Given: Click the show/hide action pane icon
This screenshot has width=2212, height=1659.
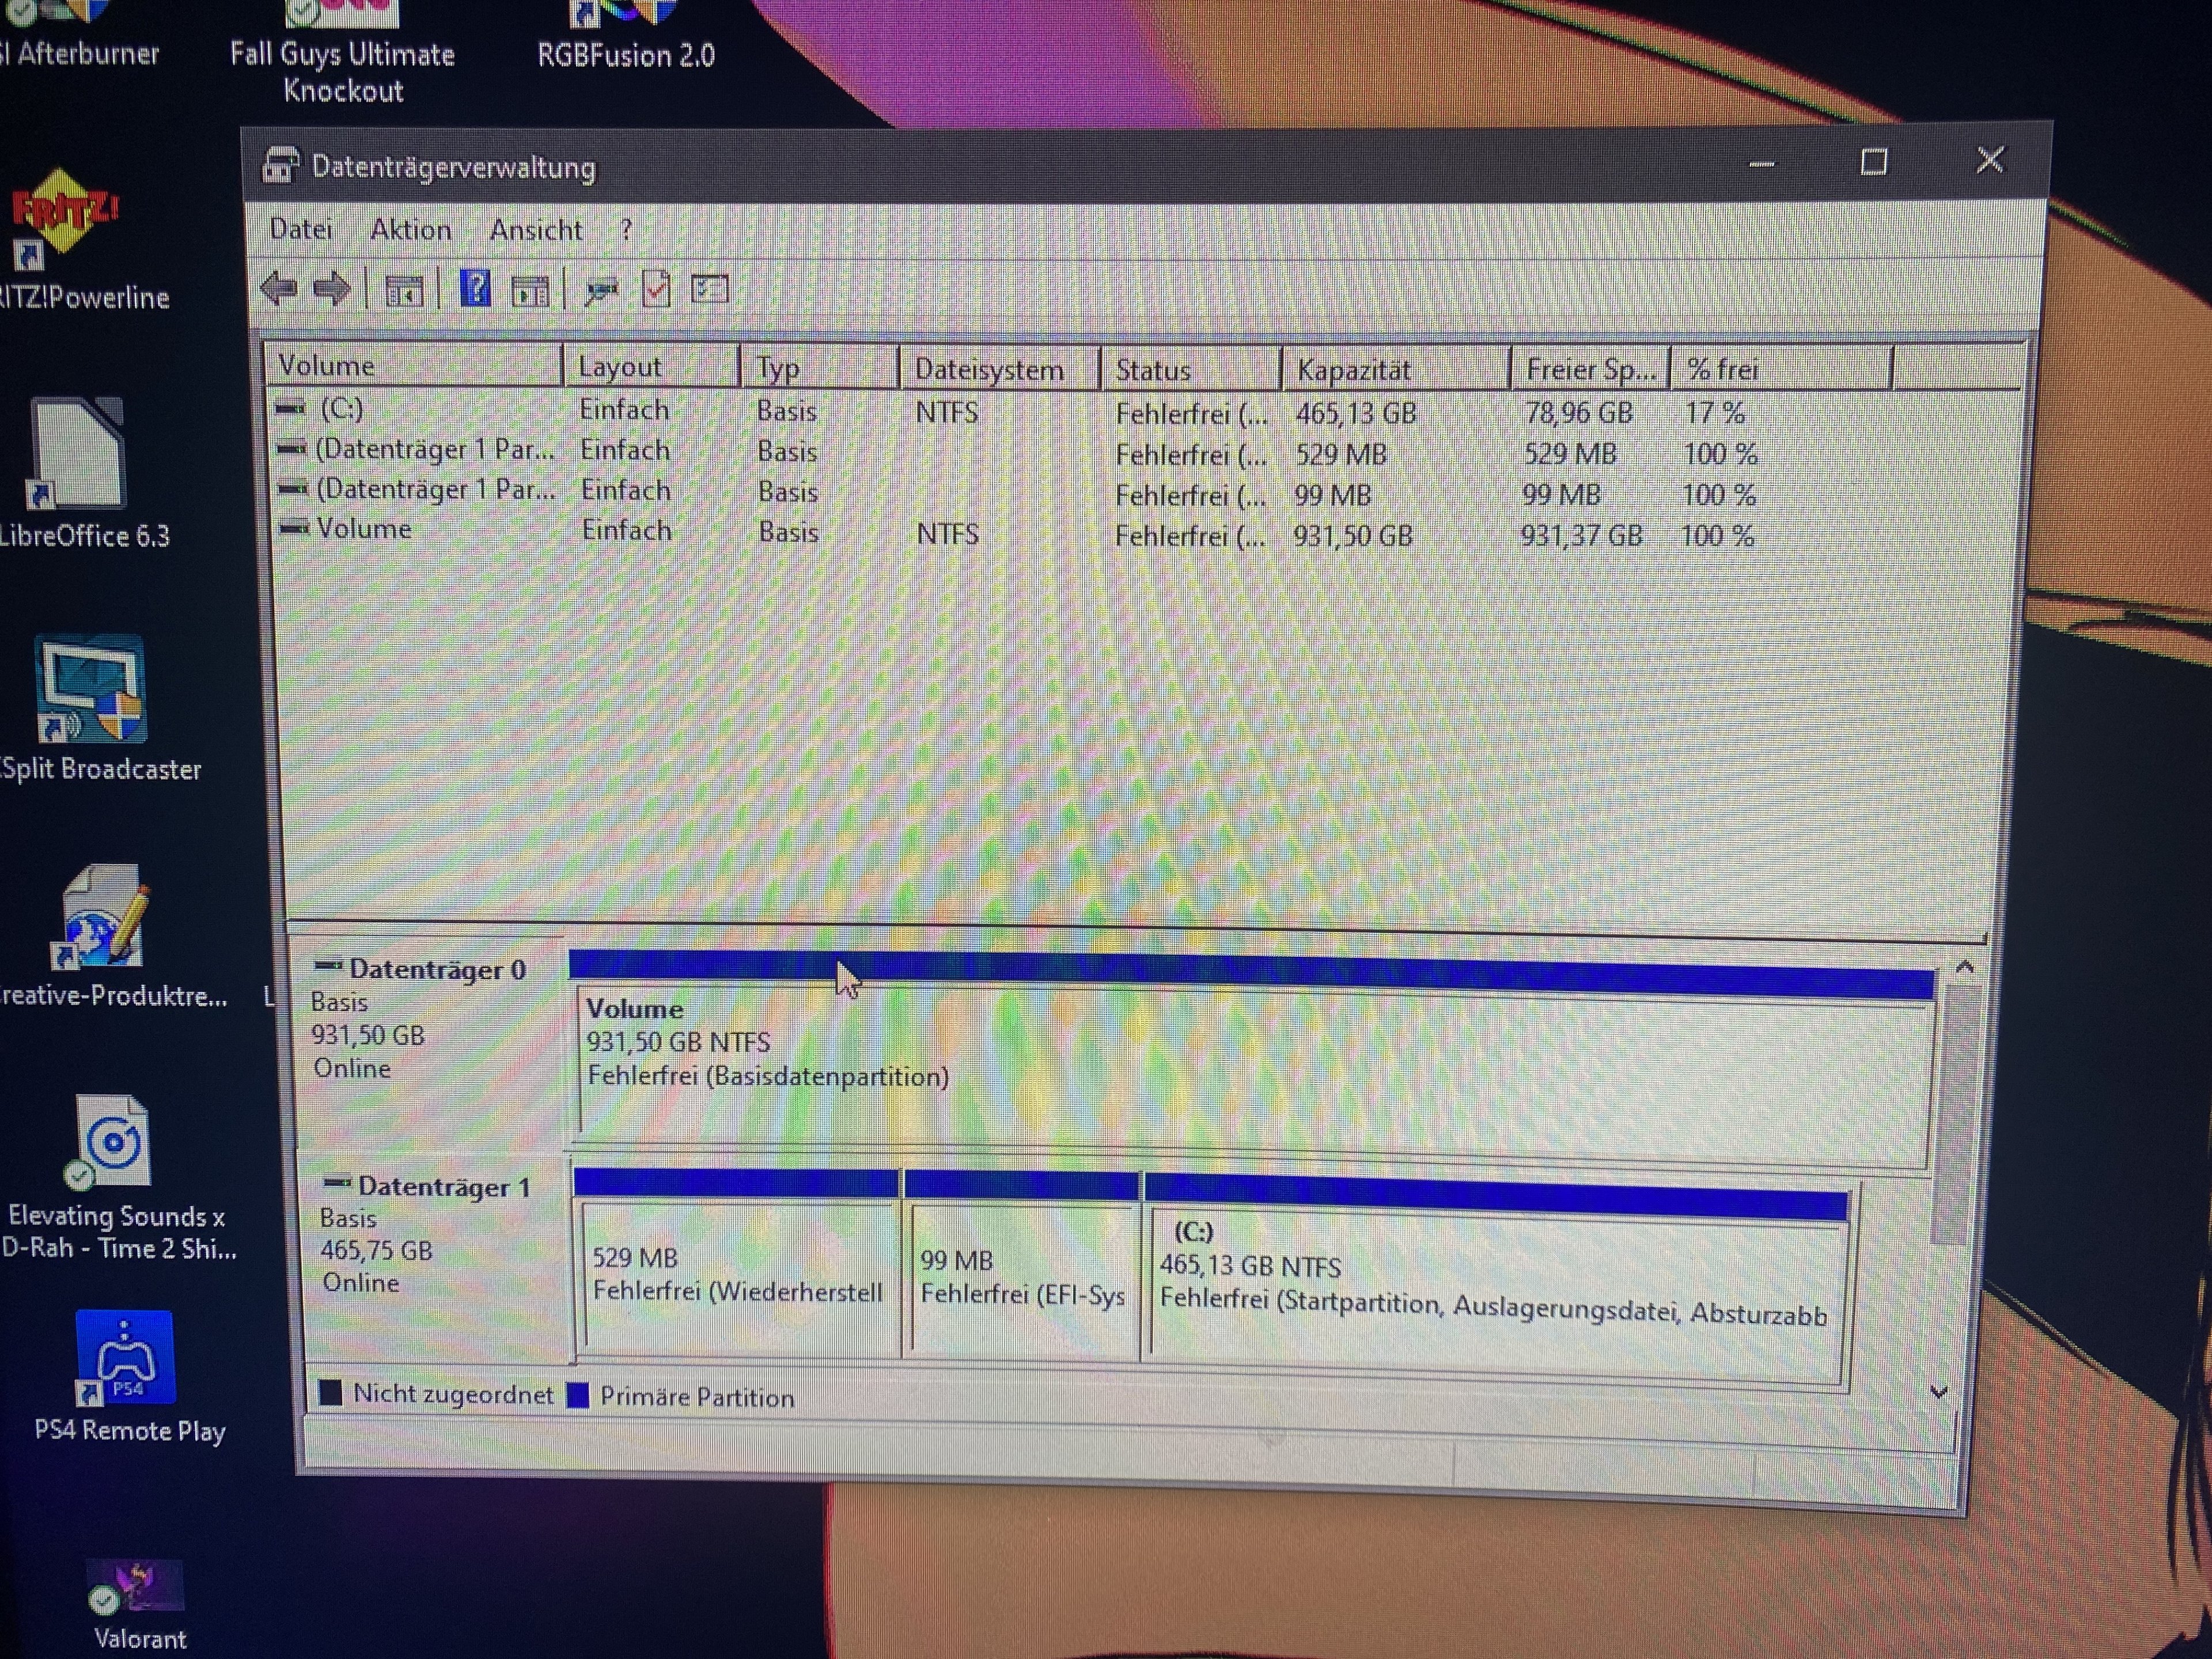Looking at the screenshot, I should 530,292.
